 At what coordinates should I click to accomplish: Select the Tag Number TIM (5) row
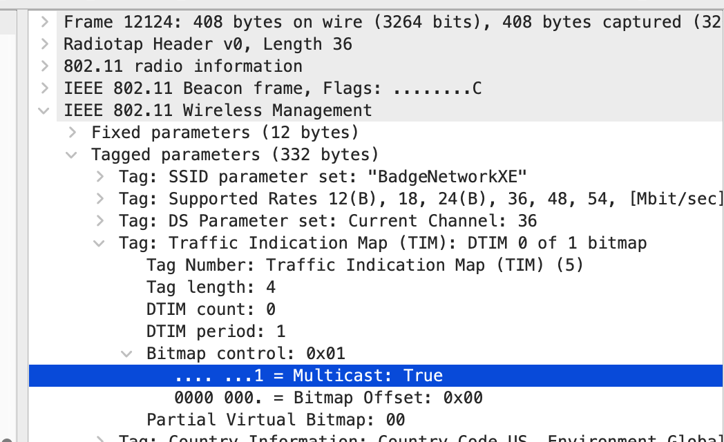365,265
